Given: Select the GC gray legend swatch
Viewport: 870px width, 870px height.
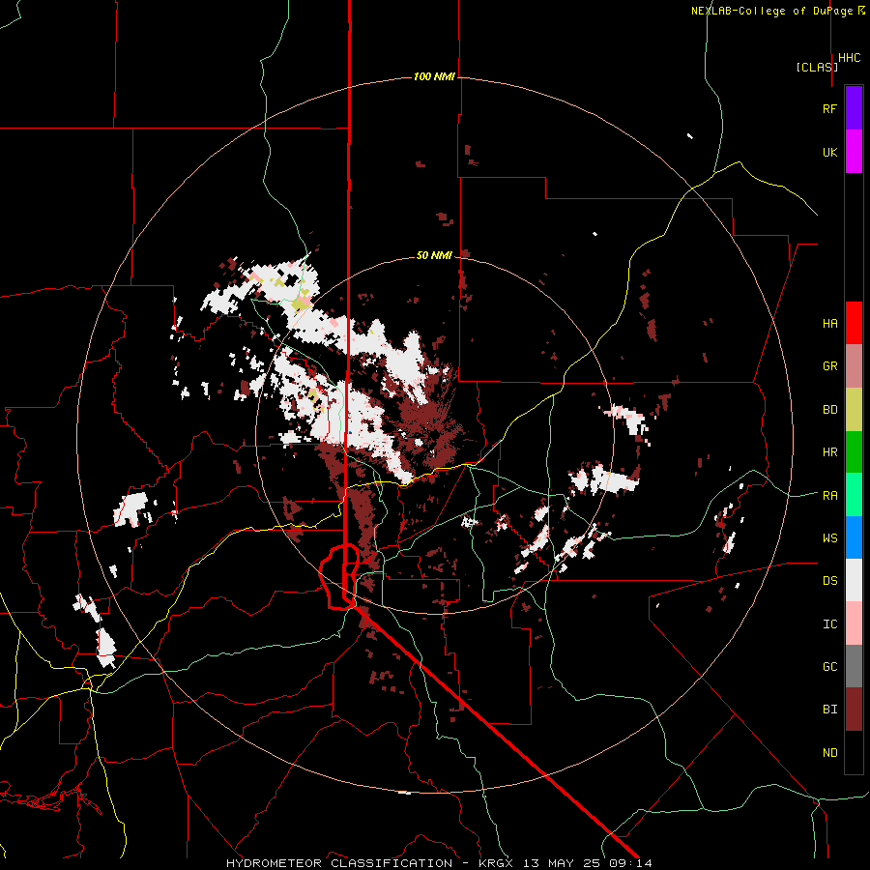Looking at the screenshot, I should pyautogui.click(x=854, y=666).
